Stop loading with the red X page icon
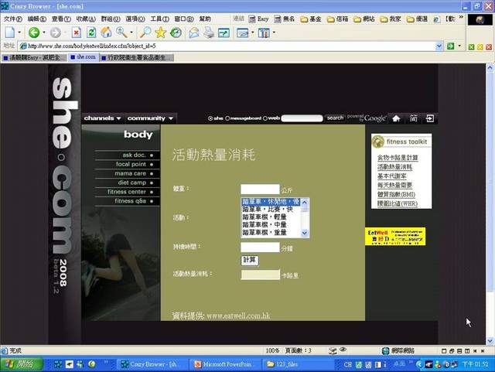Viewport: 495px width, 372px height. 77,32
